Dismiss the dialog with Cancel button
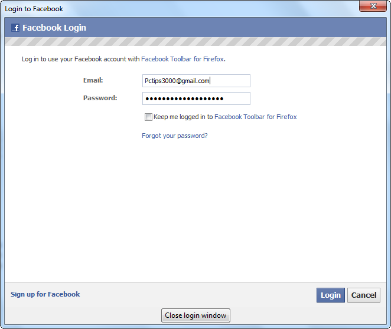 coord(364,295)
